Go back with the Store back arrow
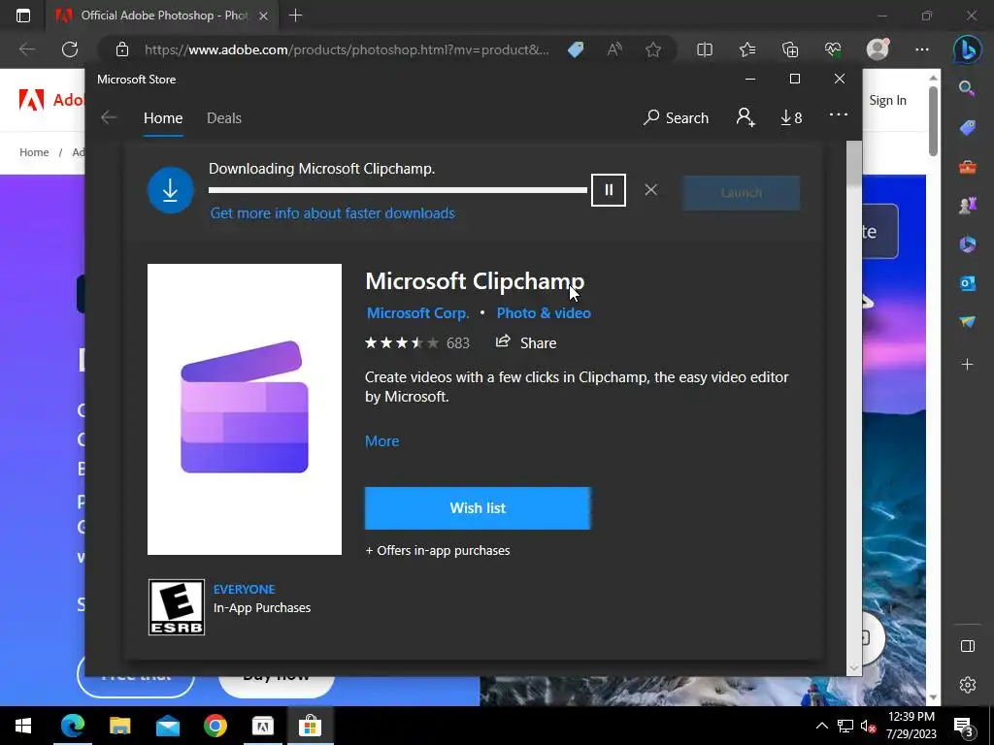Viewport: 994px width, 745px height. pos(109,117)
